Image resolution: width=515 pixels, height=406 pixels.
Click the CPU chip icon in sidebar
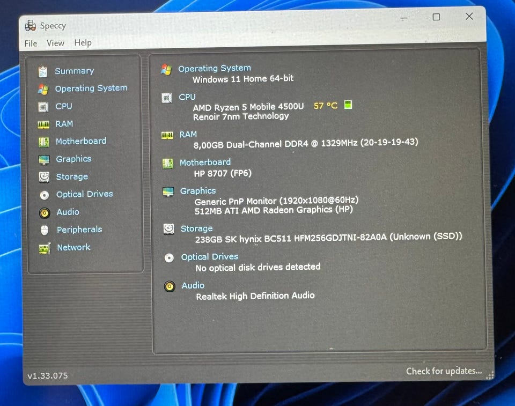(x=43, y=107)
